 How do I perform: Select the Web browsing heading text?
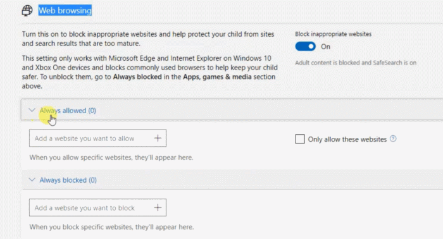point(65,11)
